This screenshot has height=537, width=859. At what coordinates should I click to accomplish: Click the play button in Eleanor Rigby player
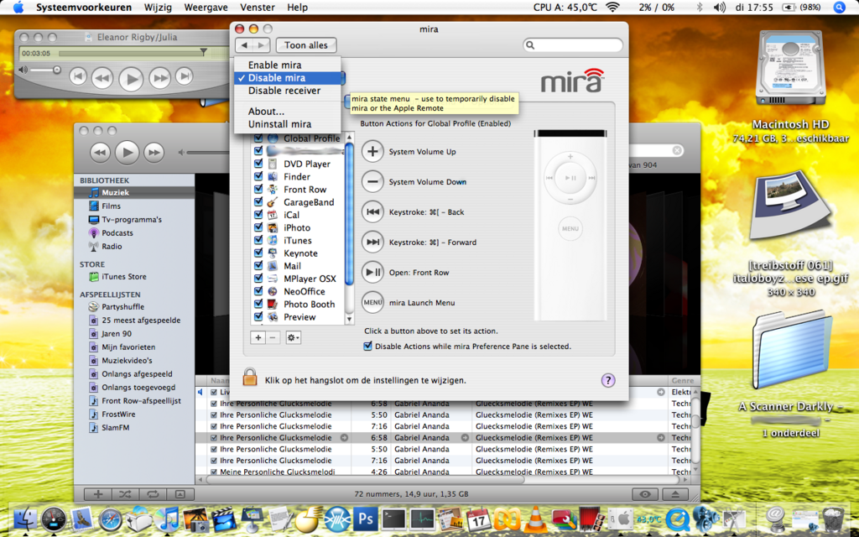pyautogui.click(x=132, y=78)
